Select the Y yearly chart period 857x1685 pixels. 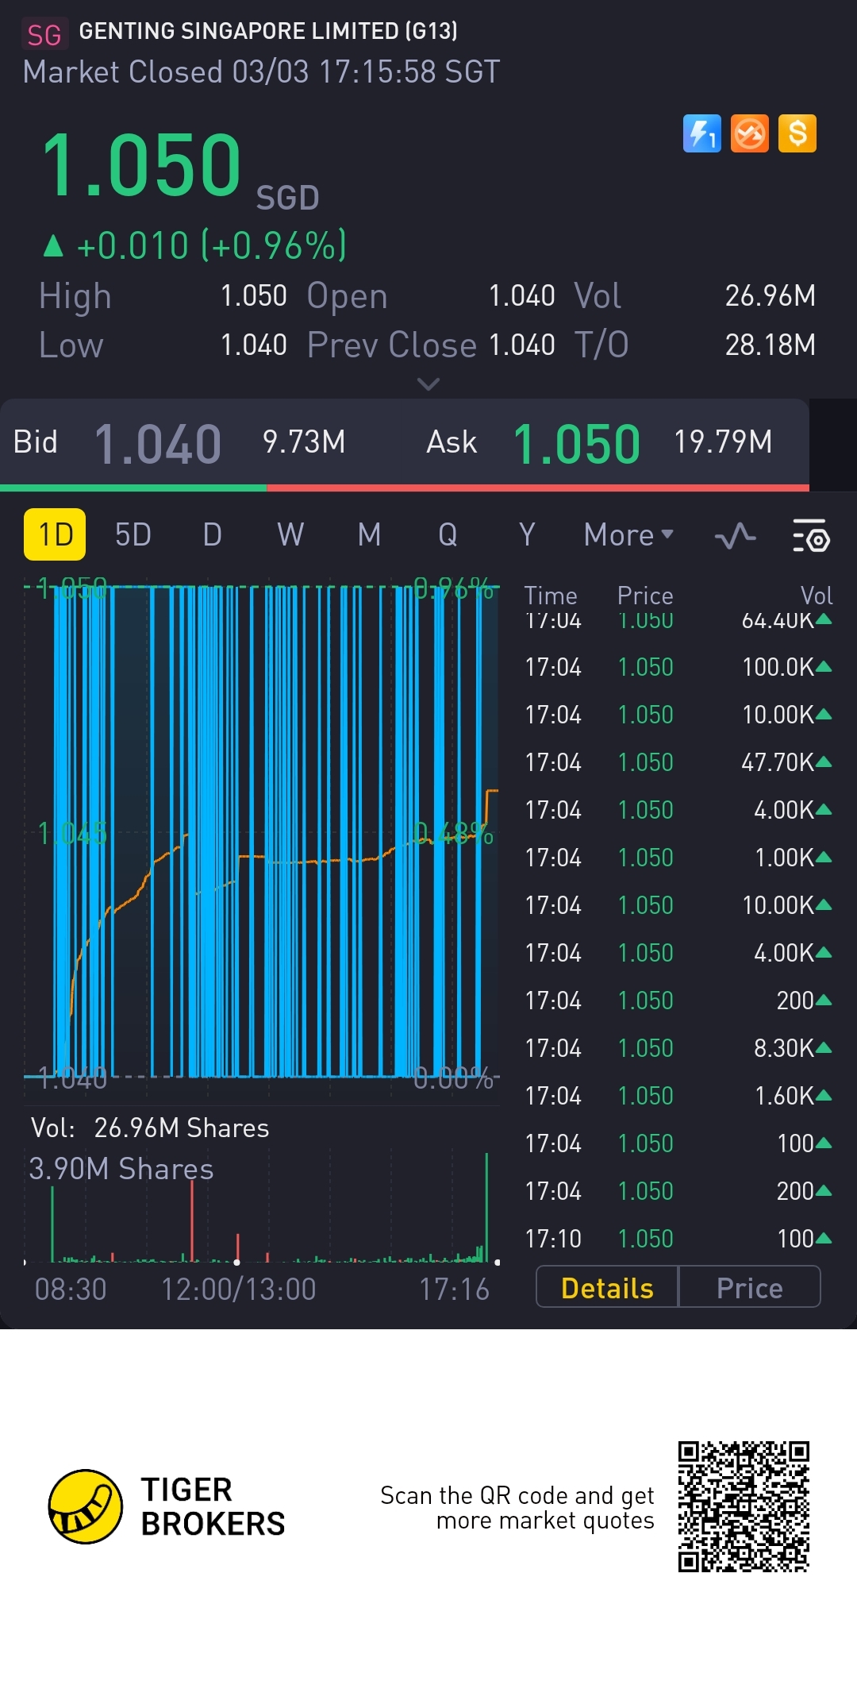pyautogui.click(x=527, y=534)
